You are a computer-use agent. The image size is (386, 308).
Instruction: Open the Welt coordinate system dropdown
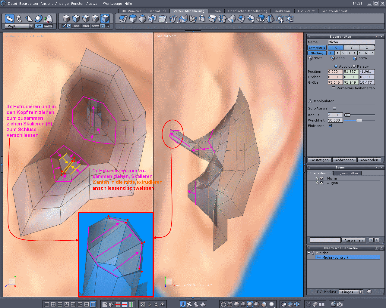click(x=31, y=26)
